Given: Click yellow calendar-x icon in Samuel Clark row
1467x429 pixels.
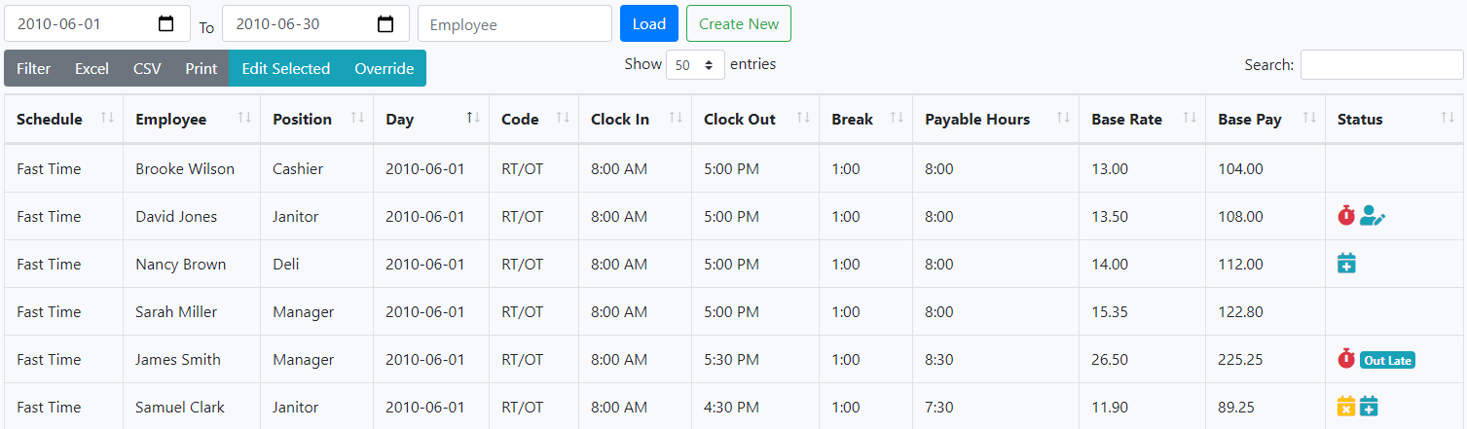Looking at the screenshot, I should point(1346,407).
